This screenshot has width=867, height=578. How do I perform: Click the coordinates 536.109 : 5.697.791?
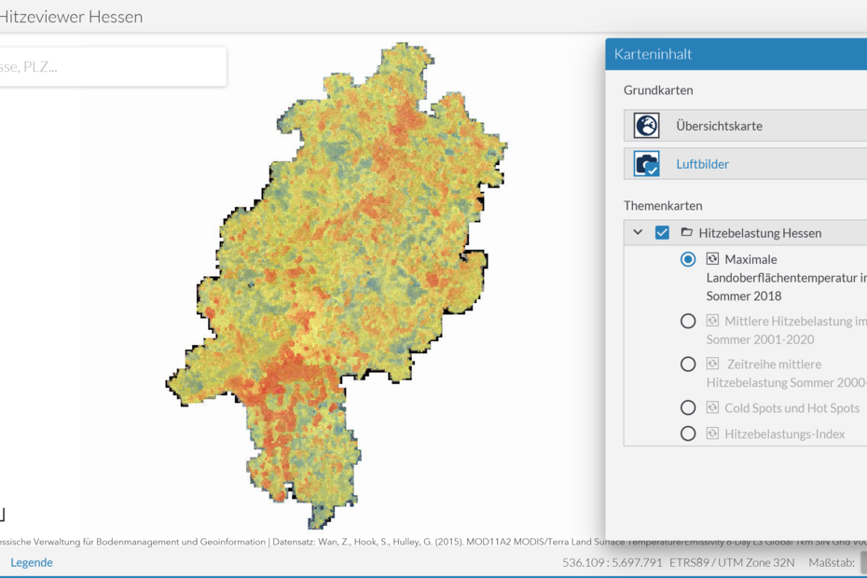coord(612,562)
